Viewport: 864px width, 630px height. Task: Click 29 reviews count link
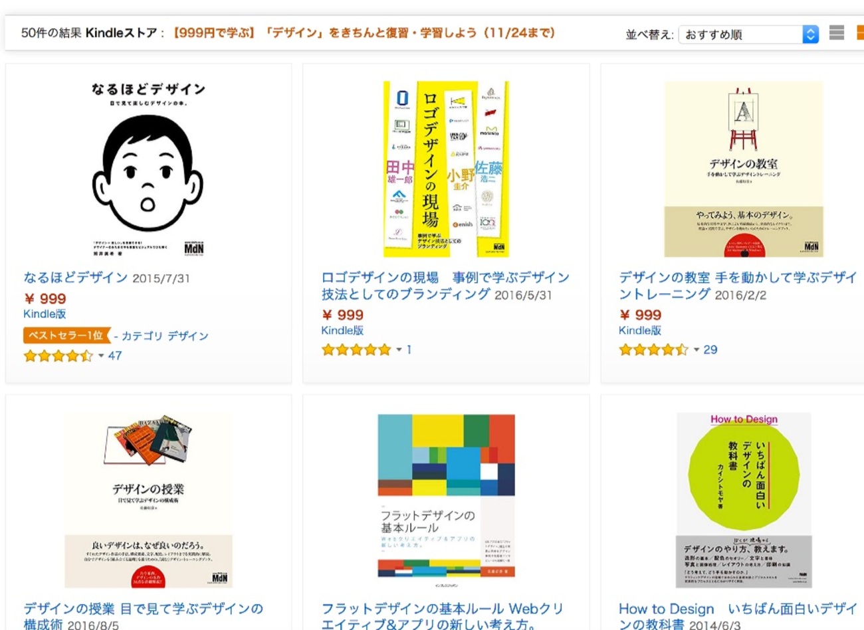(710, 350)
